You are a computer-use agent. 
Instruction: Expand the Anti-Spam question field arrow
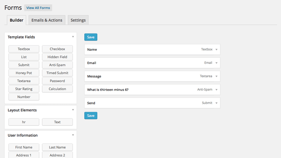coord(216,90)
